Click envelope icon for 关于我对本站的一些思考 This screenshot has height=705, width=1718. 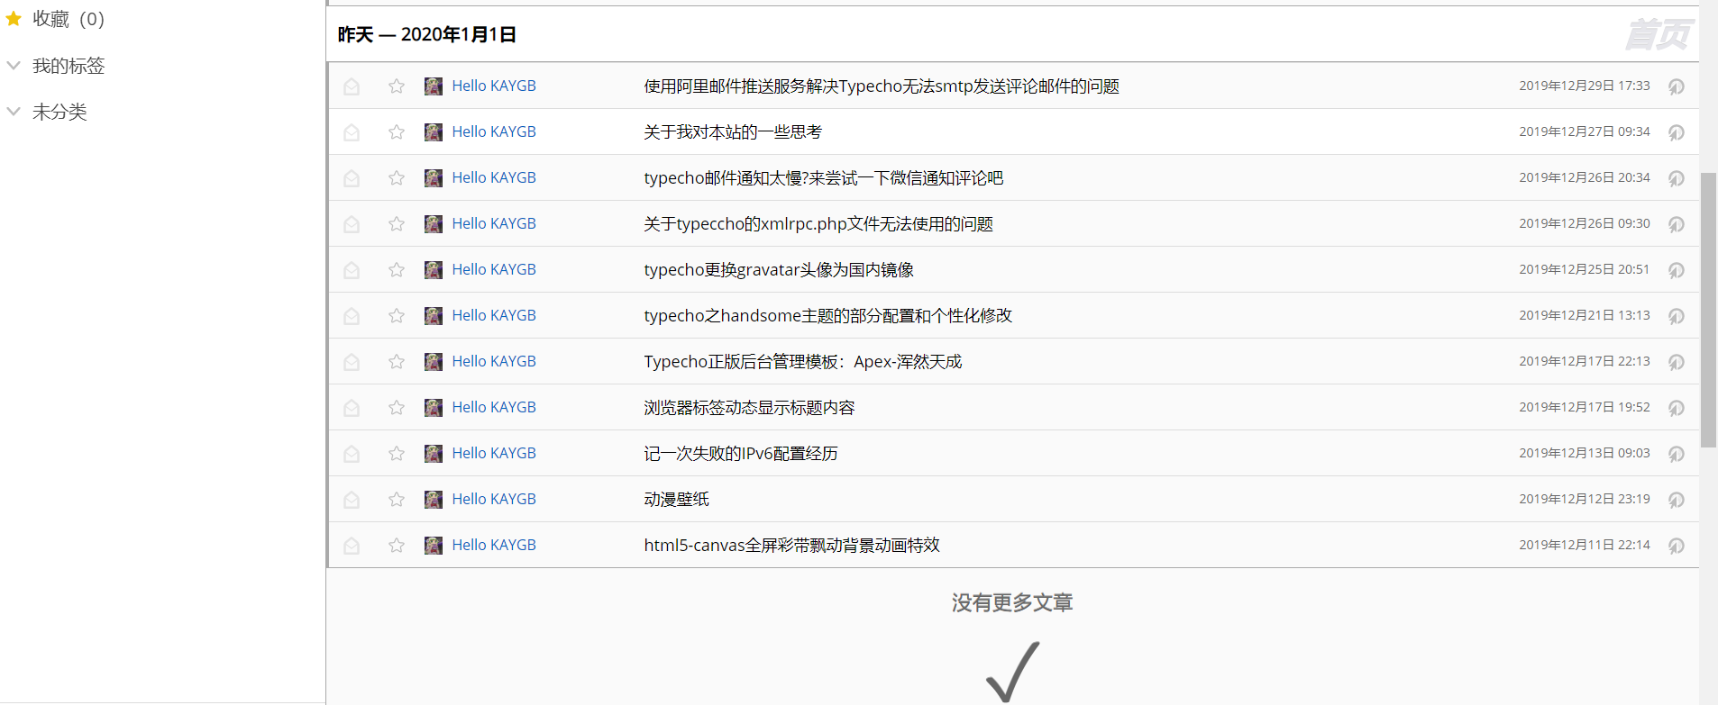pos(352,132)
